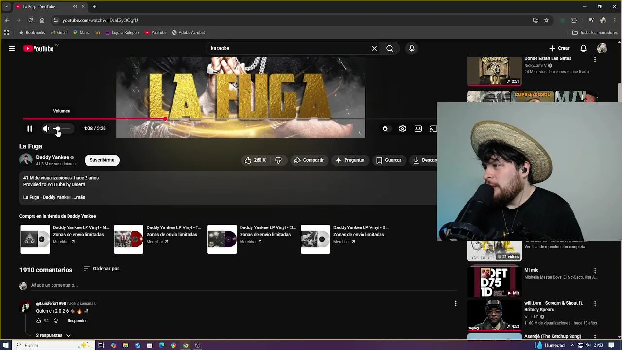Viewport: 622px width, 350px height.
Task: Save the video with Guardar
Action: click(x=389, y=160)
